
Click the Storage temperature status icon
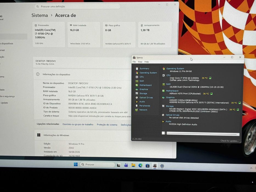(x=238, y=109)
